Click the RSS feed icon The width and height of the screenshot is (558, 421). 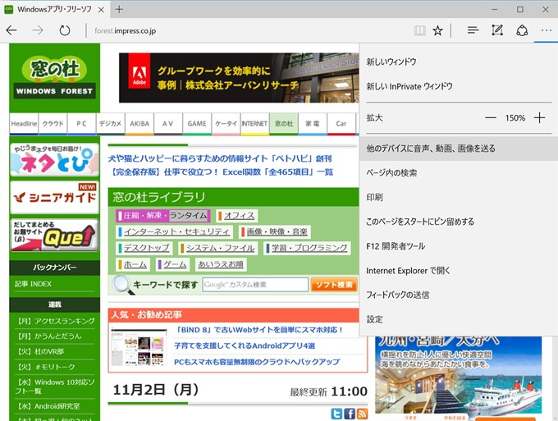362,414
